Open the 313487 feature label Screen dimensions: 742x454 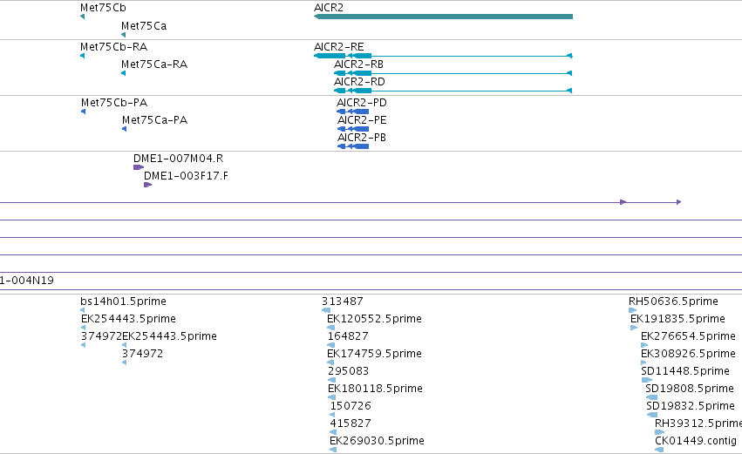click(x=343, y=302)
